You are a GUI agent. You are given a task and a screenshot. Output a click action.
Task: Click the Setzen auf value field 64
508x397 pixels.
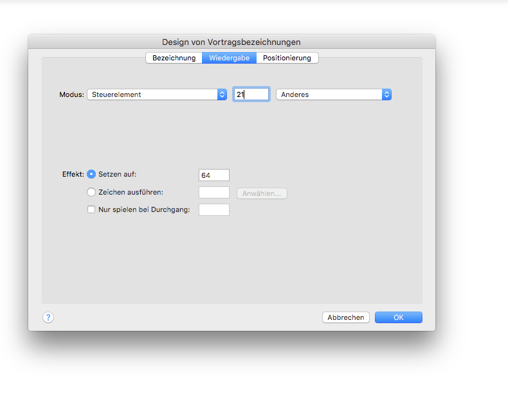[x=214, y=175]
